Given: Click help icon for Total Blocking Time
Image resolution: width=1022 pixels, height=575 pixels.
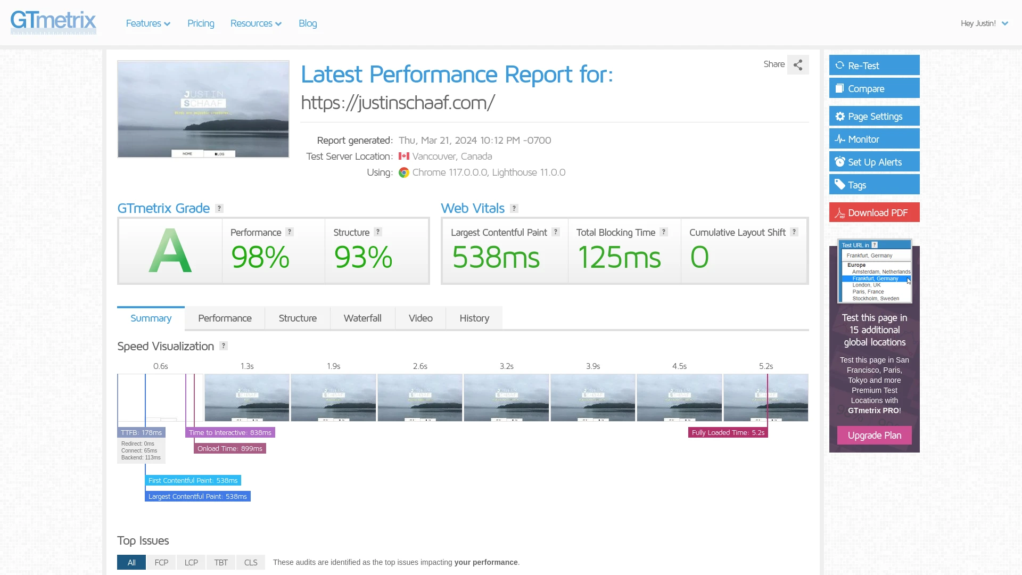Looking at the screenshot, I should point(664,232).
